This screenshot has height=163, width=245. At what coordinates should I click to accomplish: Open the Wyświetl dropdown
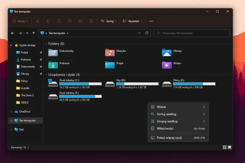point(133,21)
